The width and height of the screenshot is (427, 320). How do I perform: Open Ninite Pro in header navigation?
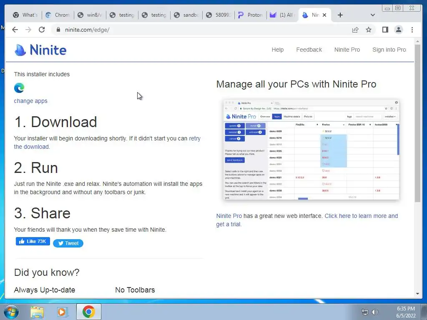click(347, 50)
